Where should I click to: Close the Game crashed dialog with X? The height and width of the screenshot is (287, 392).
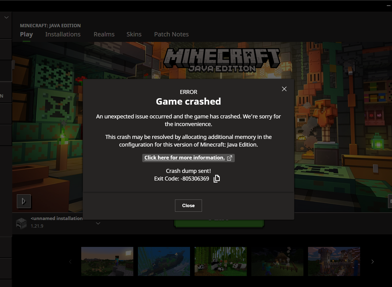point(284,89)
